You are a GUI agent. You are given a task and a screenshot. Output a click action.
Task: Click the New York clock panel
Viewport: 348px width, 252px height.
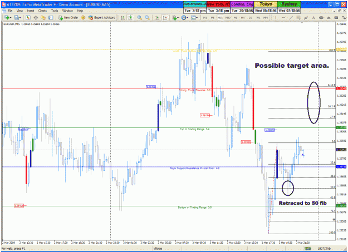click(218, 7)
